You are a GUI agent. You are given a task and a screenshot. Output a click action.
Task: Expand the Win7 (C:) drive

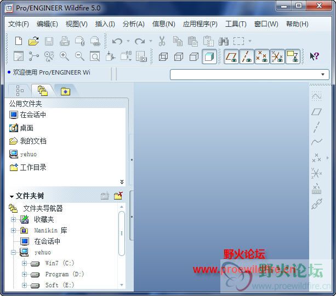25,263
